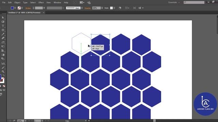The width and height of the screenshot is (218, 122).
Task: Open the Edit menu
Action: click(x=10, y=2)
